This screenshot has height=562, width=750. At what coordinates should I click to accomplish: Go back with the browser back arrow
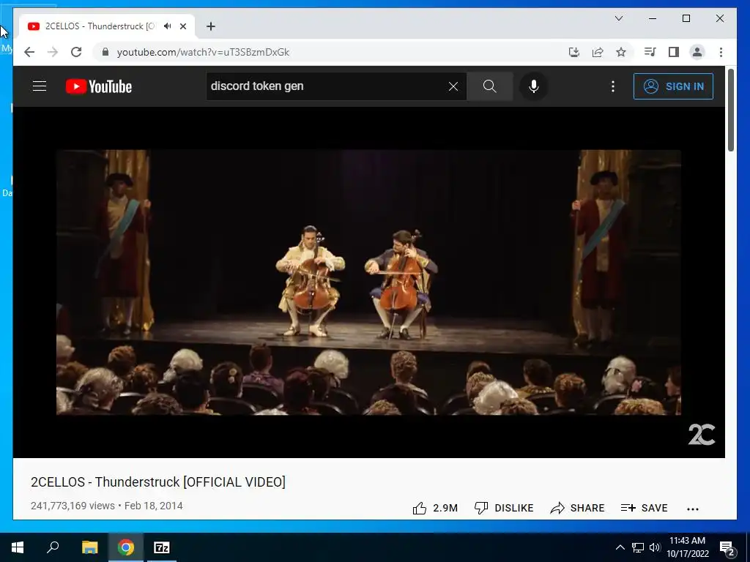click(x=29, y=52)
